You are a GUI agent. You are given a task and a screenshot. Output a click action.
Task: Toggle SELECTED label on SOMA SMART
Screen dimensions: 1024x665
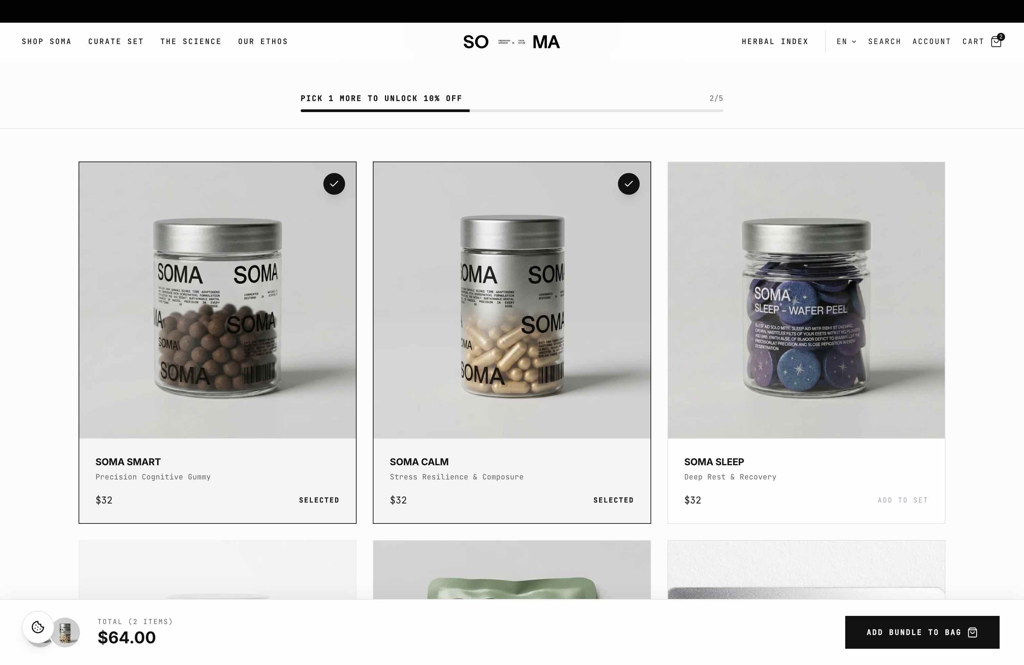pyautogui.click(x=319, y=500)
